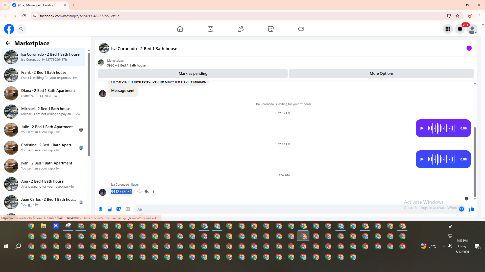Play the 0:06 audio clip

pos(422,128)
